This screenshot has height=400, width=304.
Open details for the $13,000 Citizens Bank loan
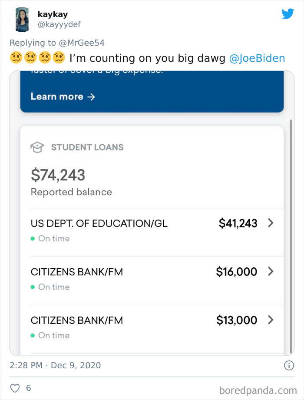pyautogui.click(x=271, y=320)
